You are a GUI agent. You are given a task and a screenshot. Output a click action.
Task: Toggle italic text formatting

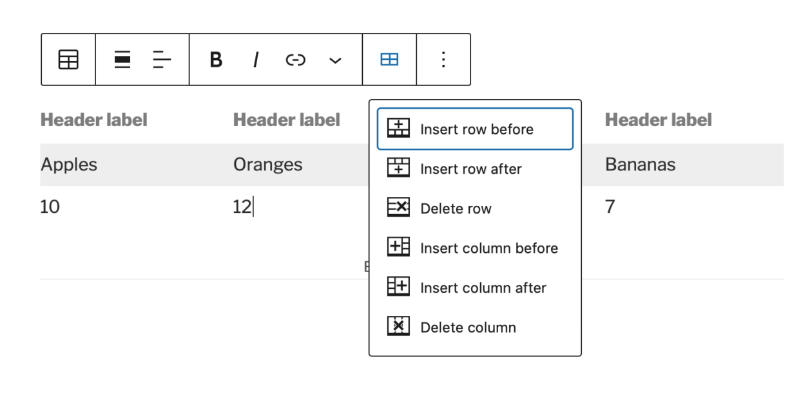coord(256,60)
